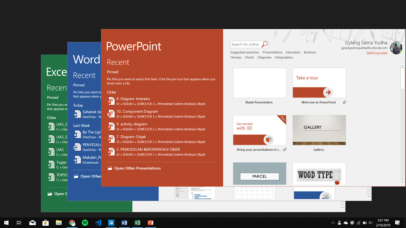This screenshot has height=228, width=406.
Task: Launch Spotify from the taskbar
Action: 85,223
